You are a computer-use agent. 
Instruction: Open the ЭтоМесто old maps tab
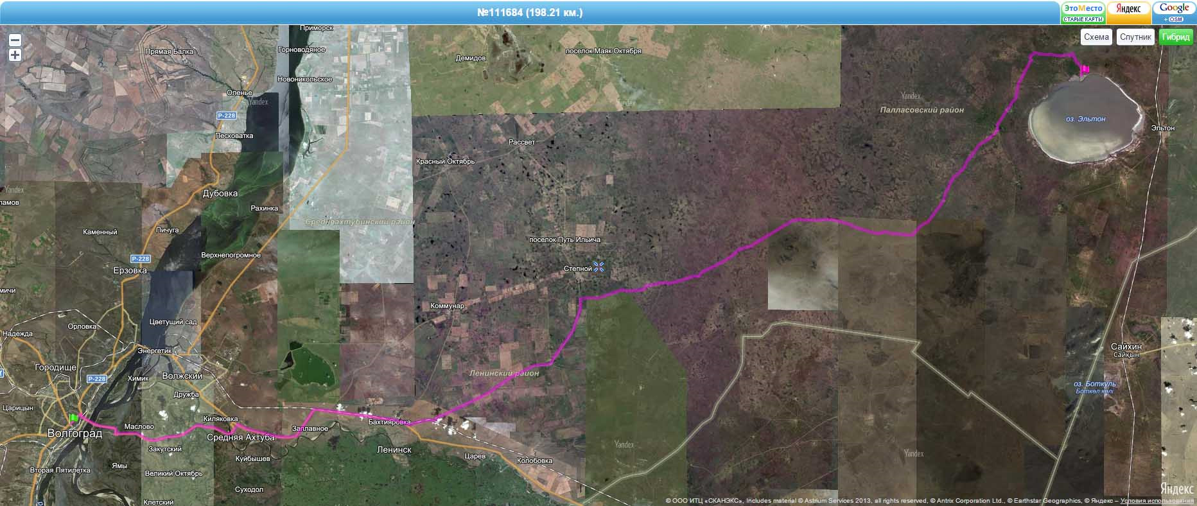pyautogui.click(x=1083, y=12)
